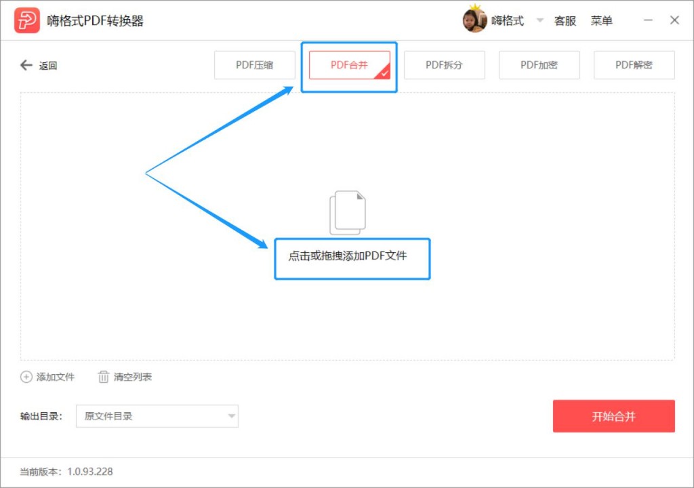Close the converter window
Screen dimensions: 694x488
pyautogui.click(x=674, y=20)
